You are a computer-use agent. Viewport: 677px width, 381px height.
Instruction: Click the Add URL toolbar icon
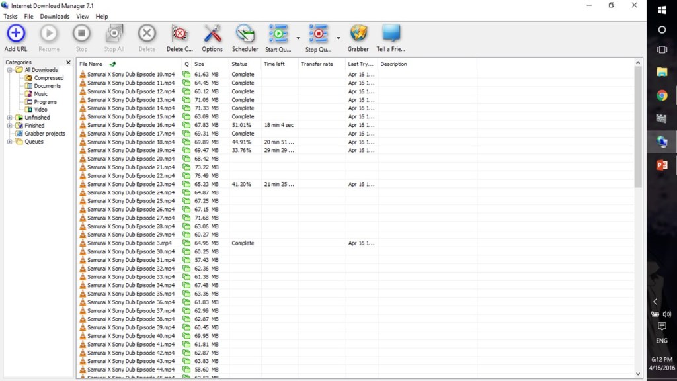click(x=16, y=34)
